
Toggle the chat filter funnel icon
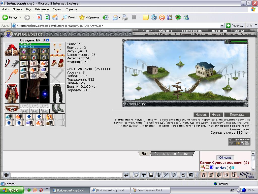pos(144,175)
